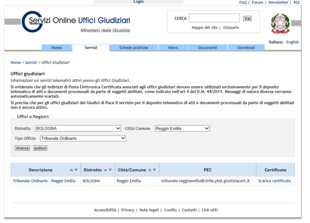Click the CERCA search input field

point(214,18)
